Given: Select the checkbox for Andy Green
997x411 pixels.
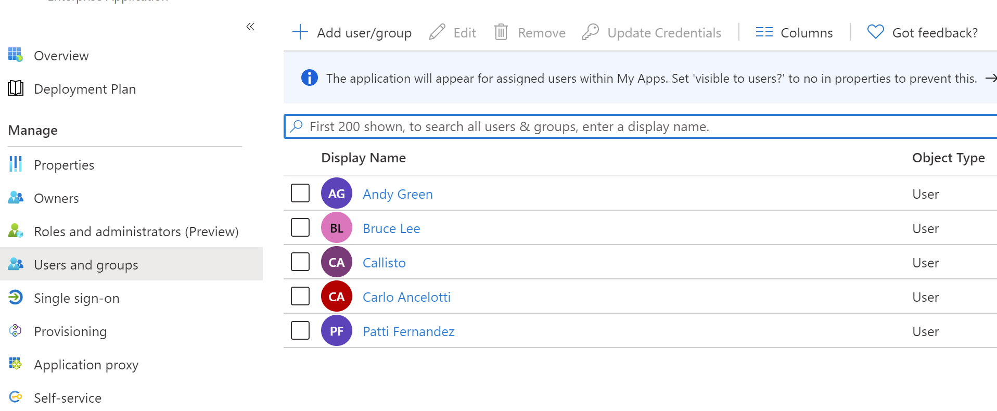Looking at the screenshot, I should (x=300, y=193).
